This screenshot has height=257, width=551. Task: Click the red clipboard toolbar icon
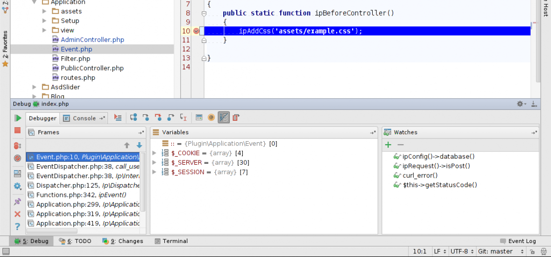(x=236, y=118)
